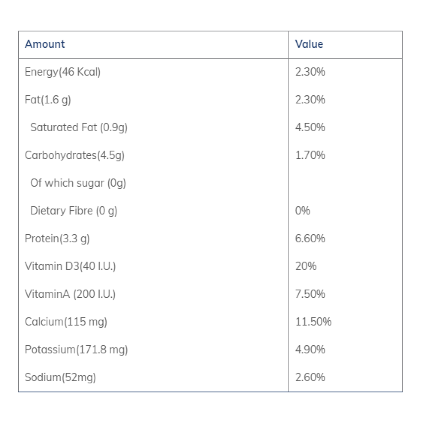Click the 20% value for Vitamin D3
The height and width of the screenshot is (426, 426).
306,266
